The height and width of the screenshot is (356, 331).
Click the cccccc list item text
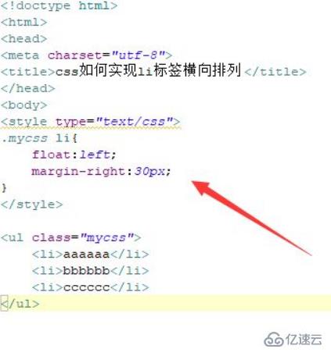[86, 287]
